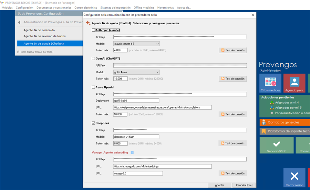Screen dimensions: 310x190
Task: Click the Voyage embeddings URL field
Action: 162,166
